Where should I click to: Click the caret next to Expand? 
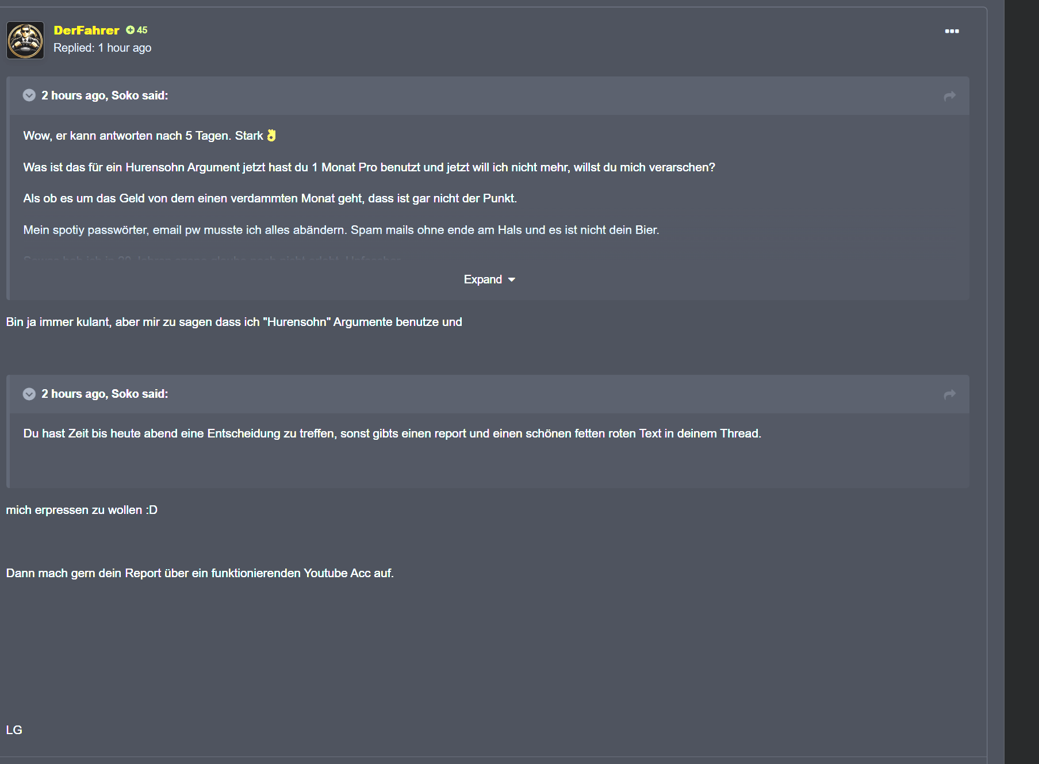click(512, 280)
